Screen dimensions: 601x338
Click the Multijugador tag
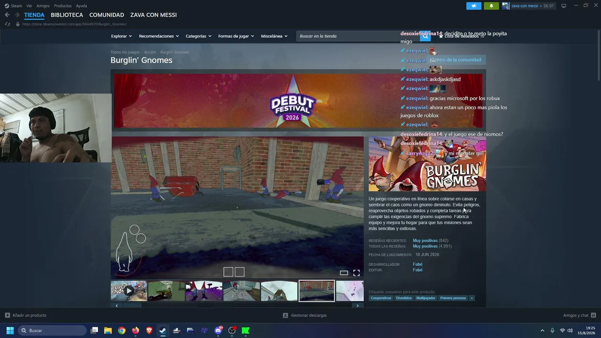(x=426, y=298)
